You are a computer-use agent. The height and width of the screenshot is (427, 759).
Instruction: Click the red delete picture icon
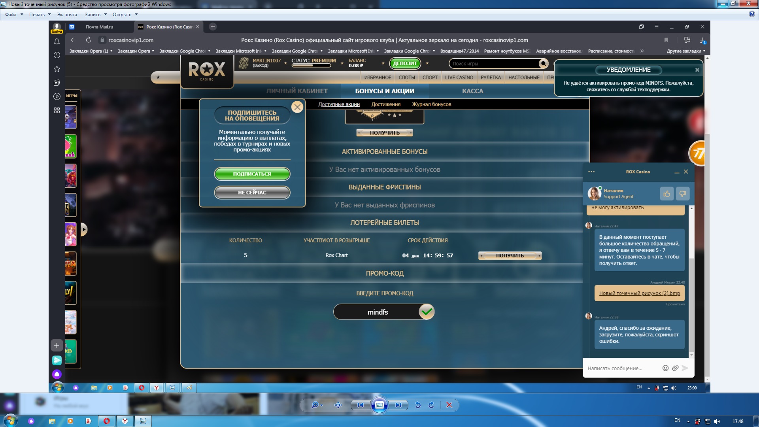click(x=449, y=405)
